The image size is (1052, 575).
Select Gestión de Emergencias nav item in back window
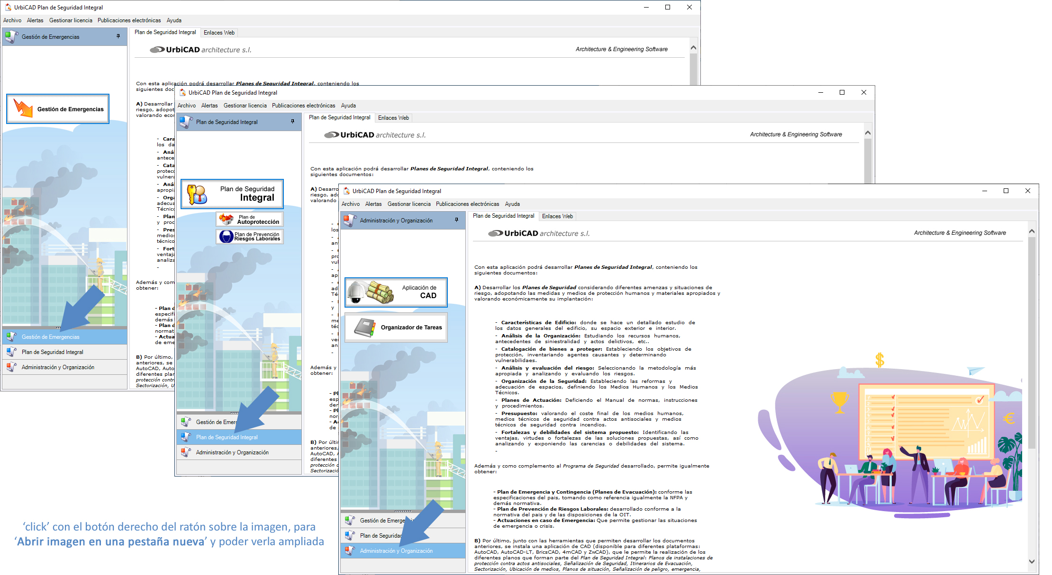[x=65, y=337]
